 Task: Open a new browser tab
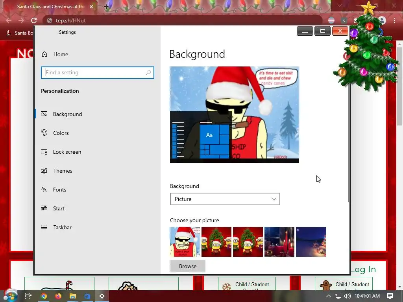(x=106, y=7)
